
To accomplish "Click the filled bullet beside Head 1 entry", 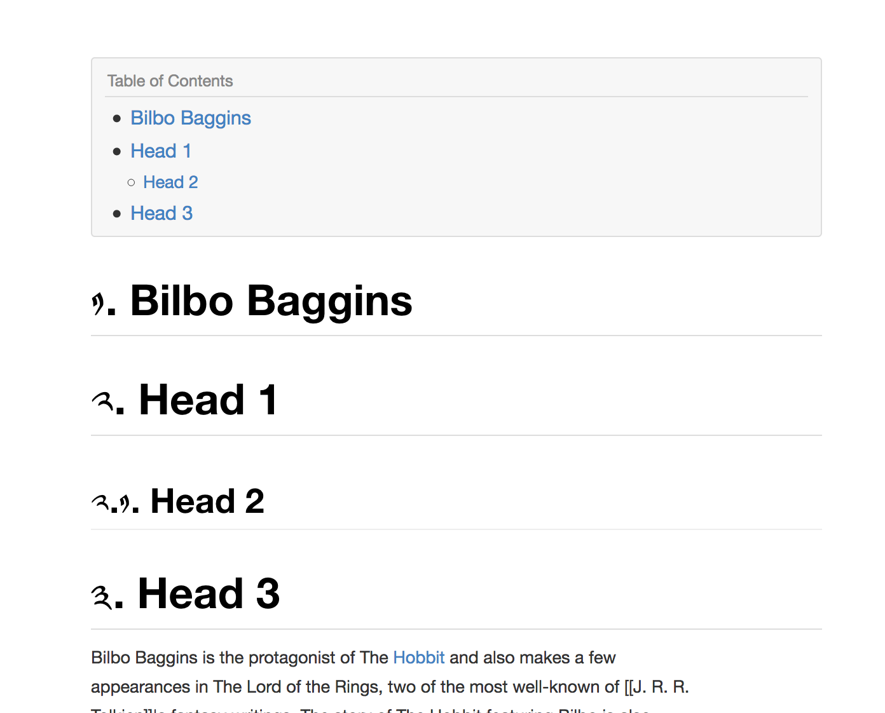I will click(x=117, y=152).
